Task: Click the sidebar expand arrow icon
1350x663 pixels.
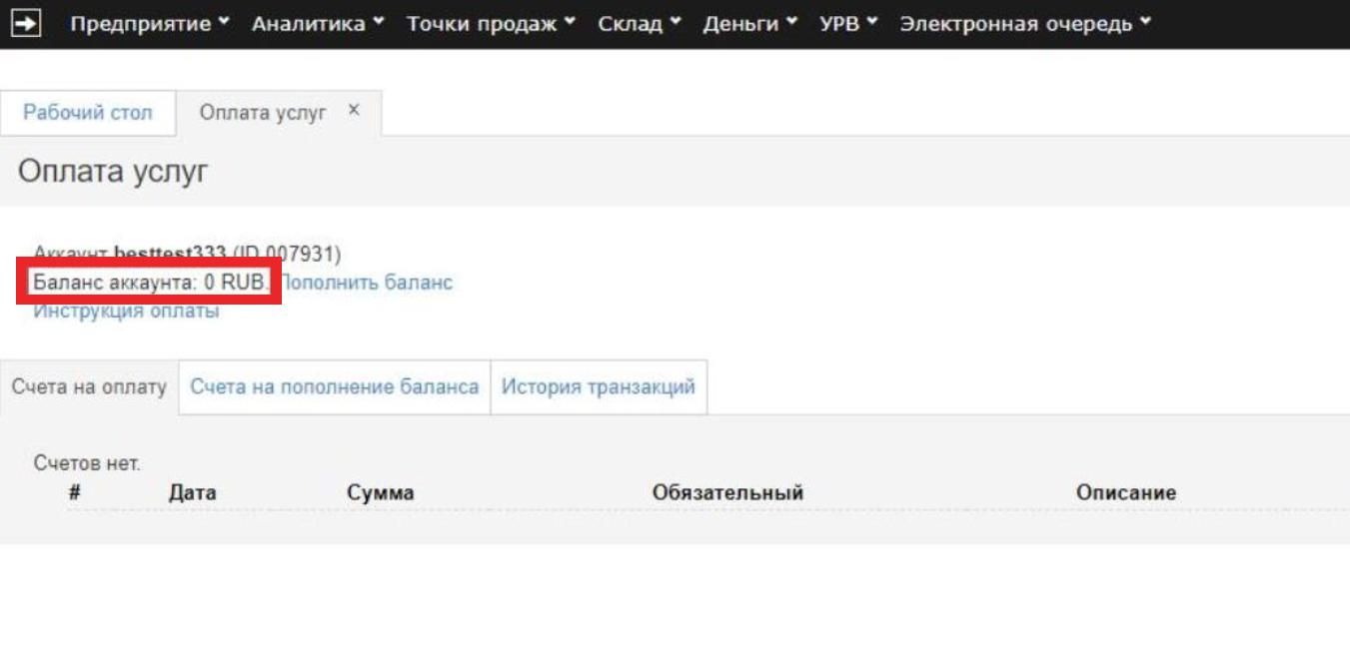Action: coord(25,24)
